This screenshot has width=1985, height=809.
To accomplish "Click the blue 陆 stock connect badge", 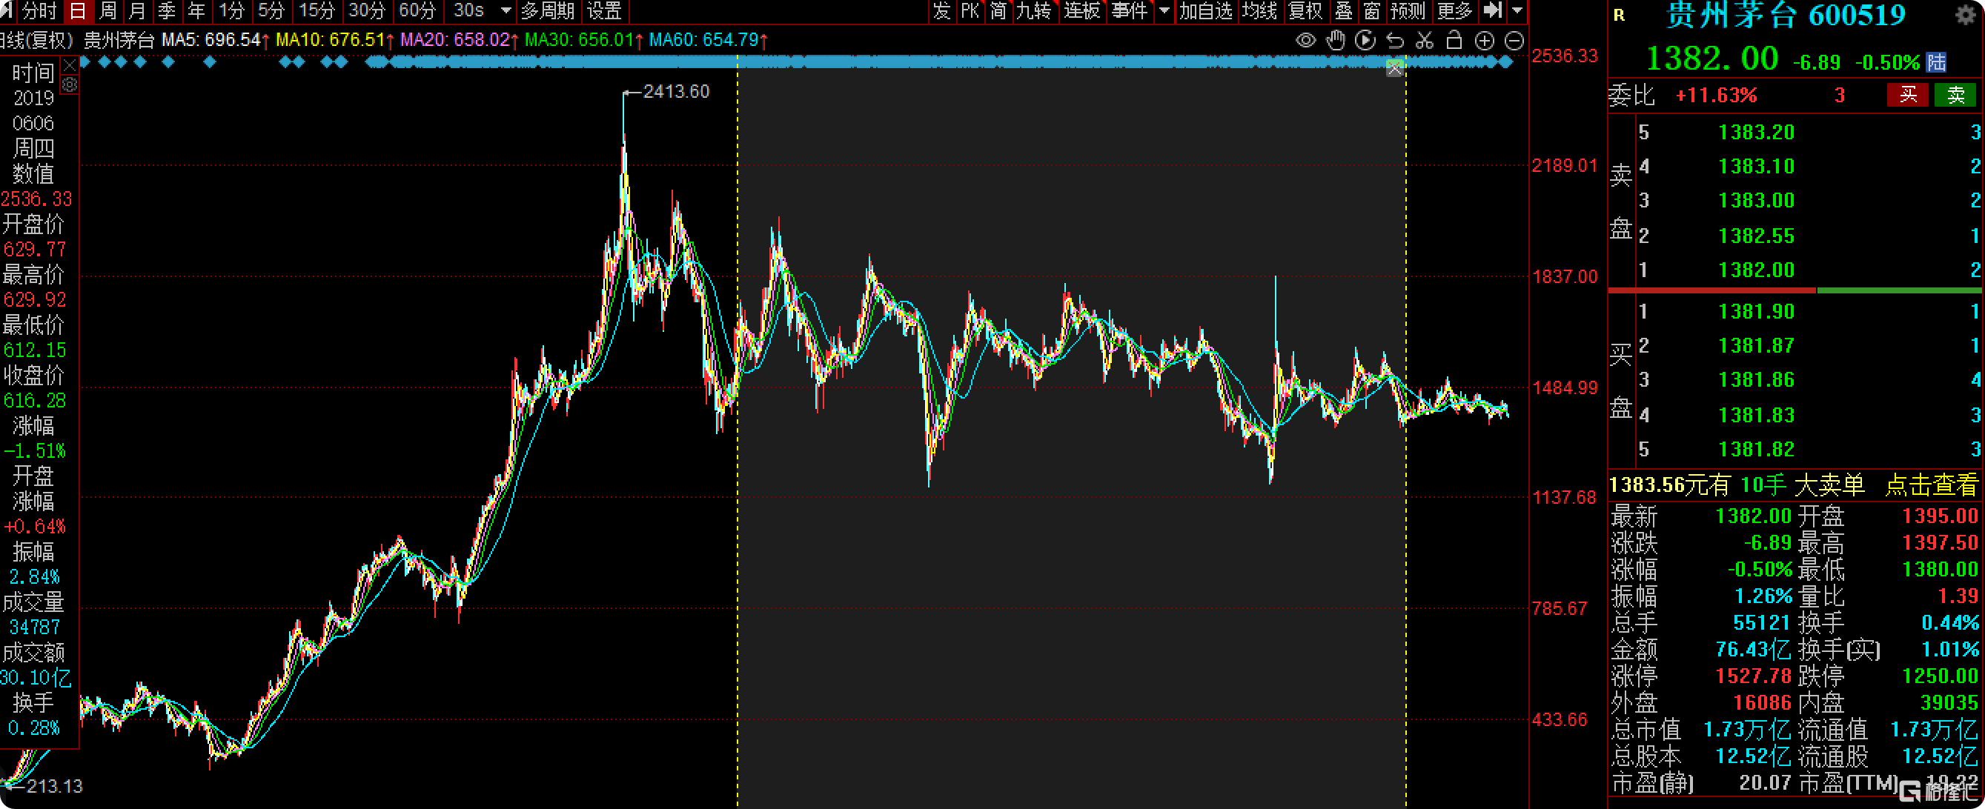I will click(1935, 61).
